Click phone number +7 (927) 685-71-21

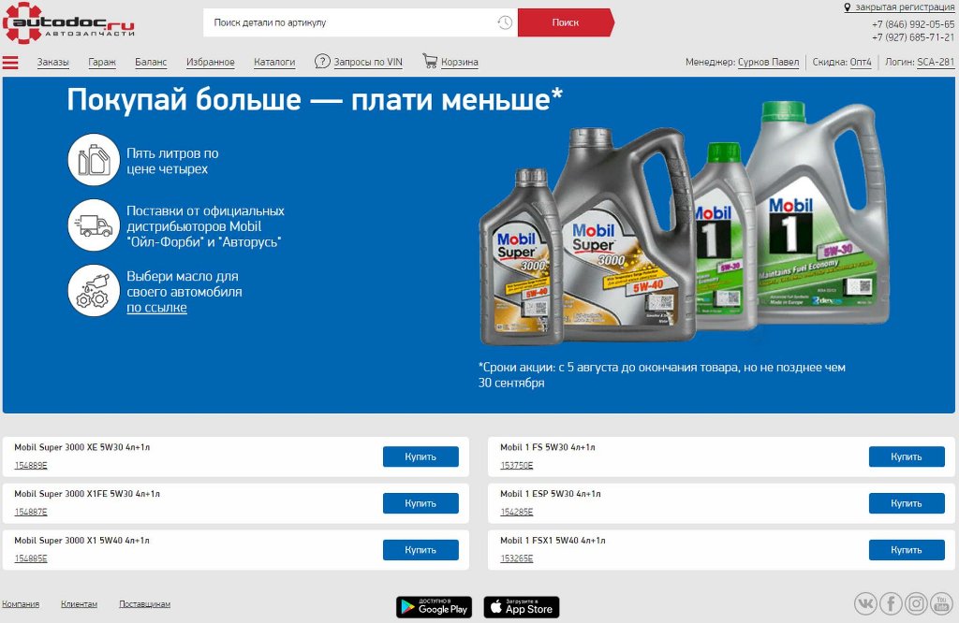click(913, 37)
